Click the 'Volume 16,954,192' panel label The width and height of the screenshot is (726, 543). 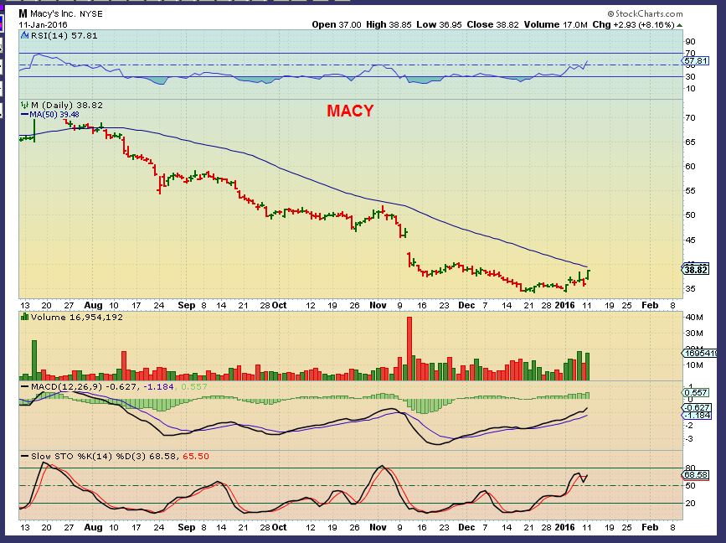pyautogui.click(x=77, y=317)
